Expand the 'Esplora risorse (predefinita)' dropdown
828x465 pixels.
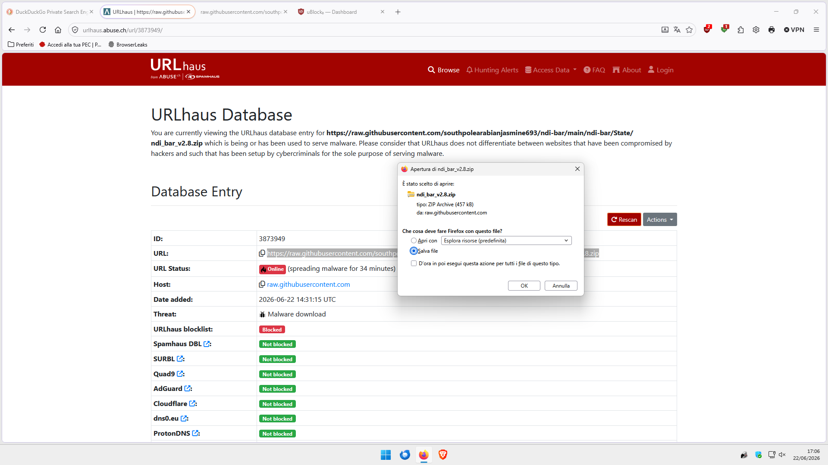[506, 241]
